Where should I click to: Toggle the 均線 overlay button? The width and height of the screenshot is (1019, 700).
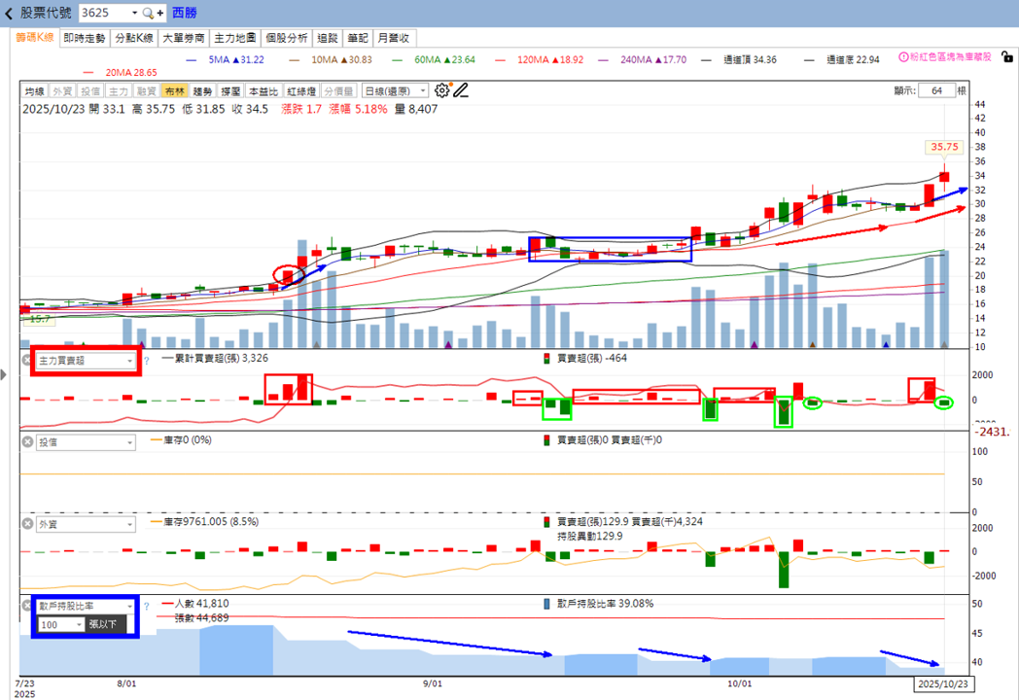click(x=34, y=91)
